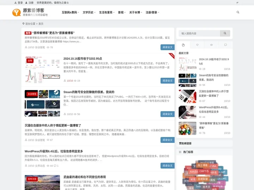
Task: Open title Steam的账号安全防御做的很差，我说的
Action: point(89,92)
